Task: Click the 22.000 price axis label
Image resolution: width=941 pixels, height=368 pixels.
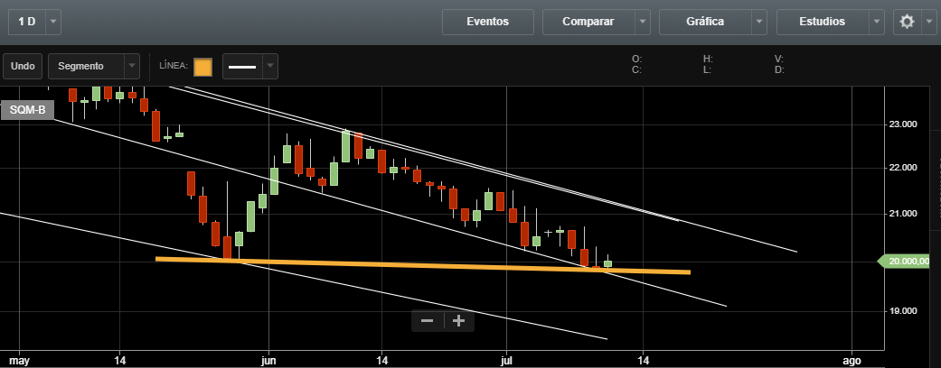Action: tap(902, 168)
